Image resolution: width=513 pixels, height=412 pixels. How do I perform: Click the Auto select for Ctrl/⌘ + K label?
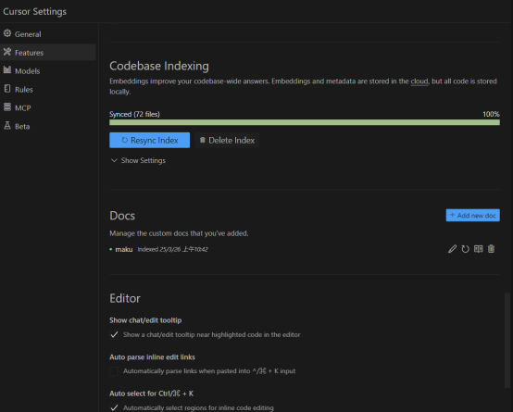click(151, 393)
